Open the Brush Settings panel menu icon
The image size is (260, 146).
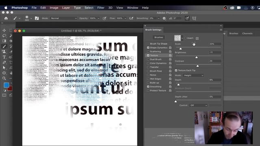(x=221, y=30)
